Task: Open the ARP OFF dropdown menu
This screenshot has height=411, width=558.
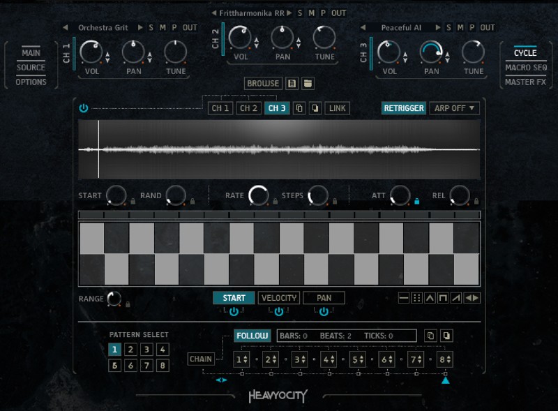Action: click(454, 108)
